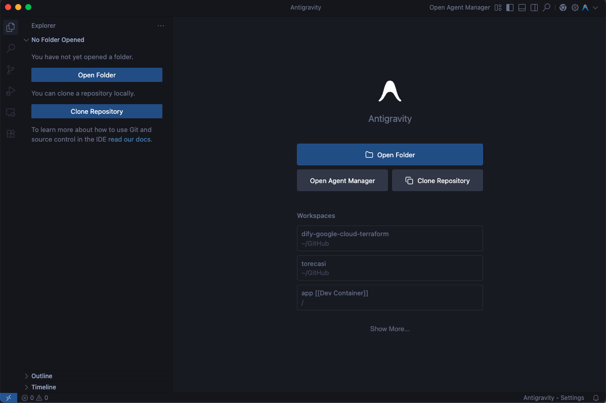The height and width of the screenshot is (403, 606).
Task: Toggle the primary side bar visibility
Action: click(510, 8)
